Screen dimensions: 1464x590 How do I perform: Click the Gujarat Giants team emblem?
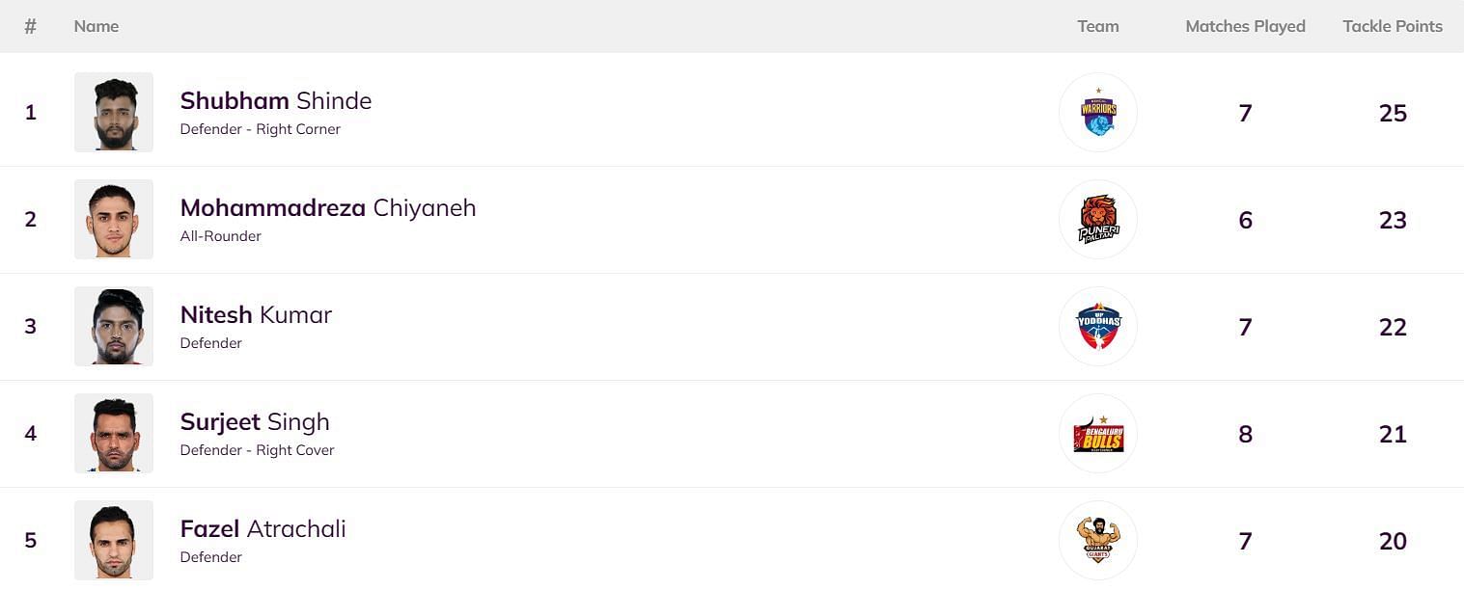click(x=1098, y=540)
